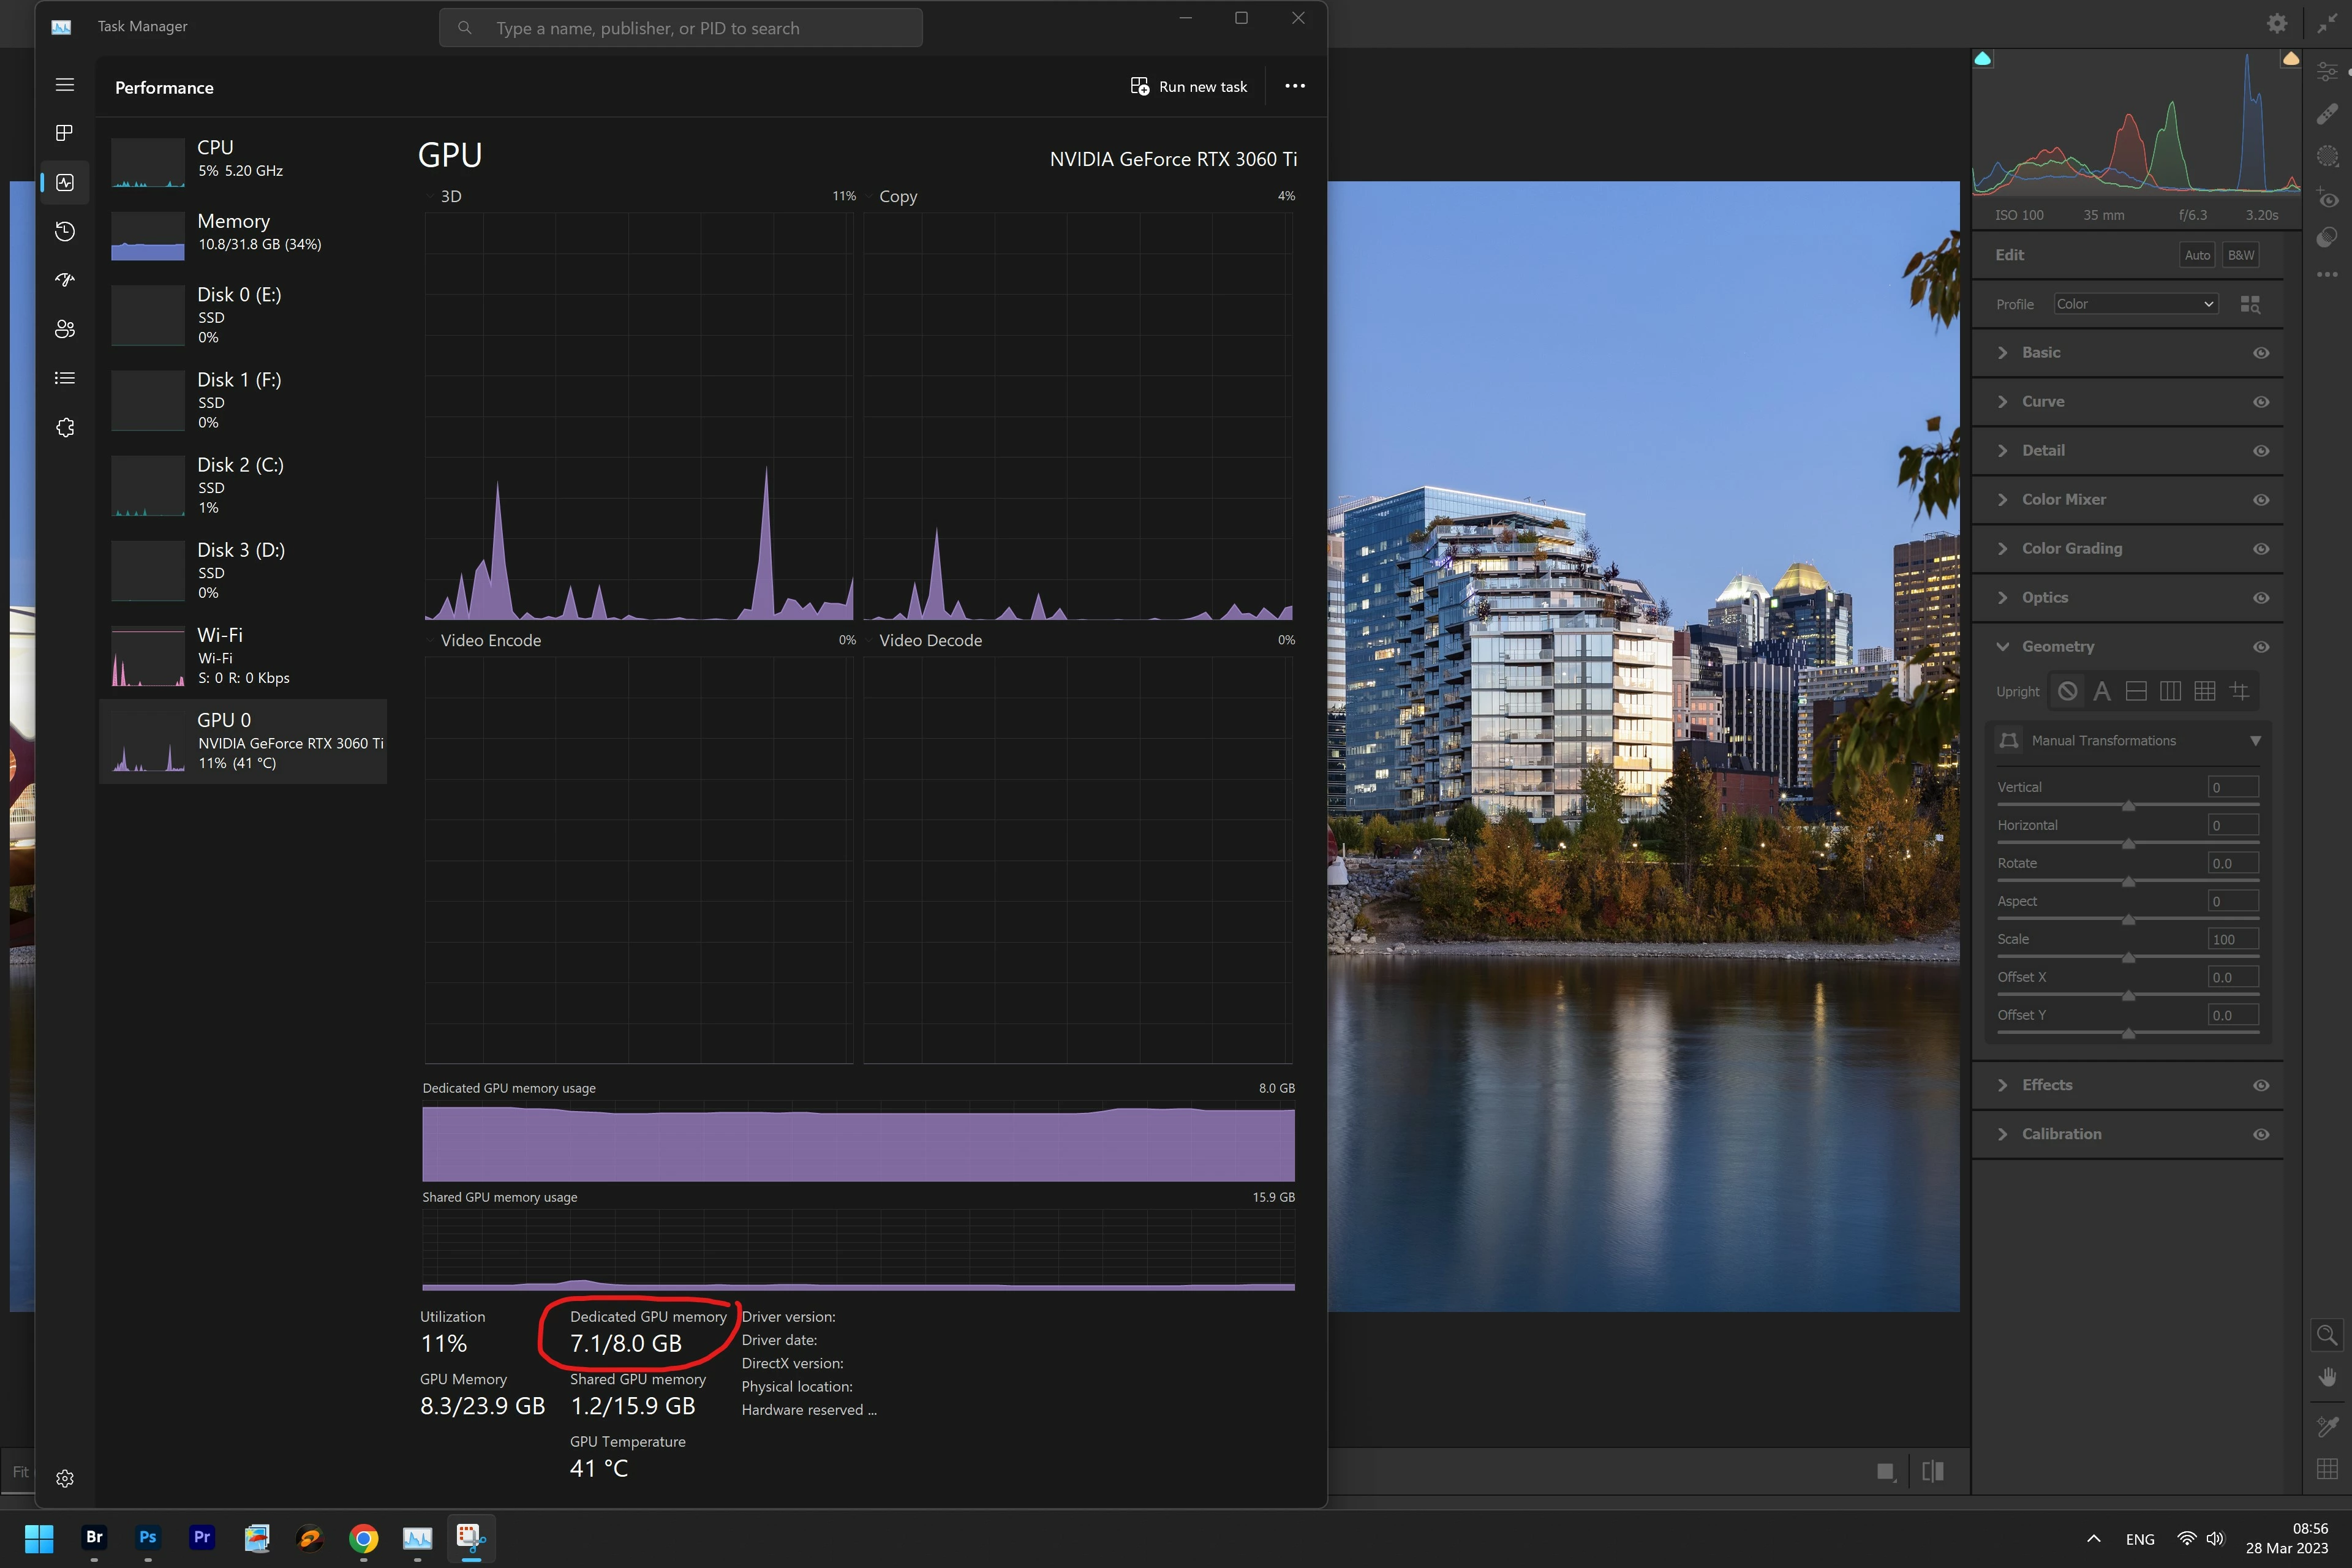The image size is (2352, 1568).
Task: Toggle Geometry panel eye icon
Action: point(2261,647)
